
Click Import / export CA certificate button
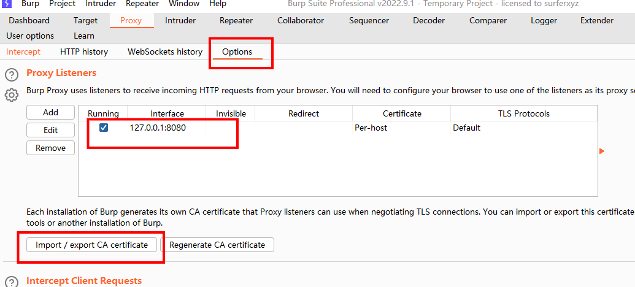click(x=91, y=245)
